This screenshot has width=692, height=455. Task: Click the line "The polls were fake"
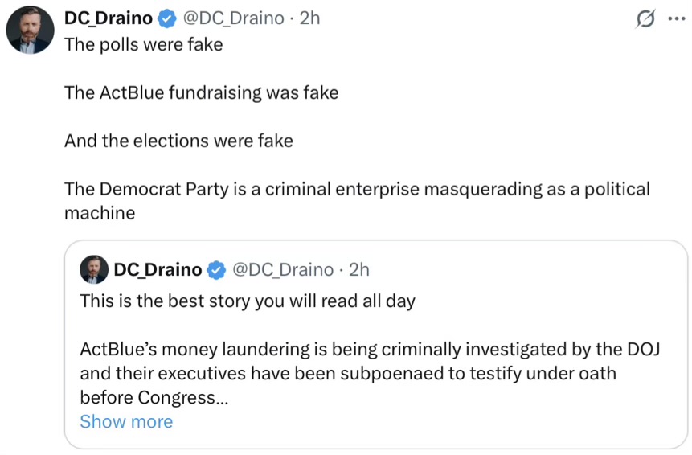pos(143,44)
